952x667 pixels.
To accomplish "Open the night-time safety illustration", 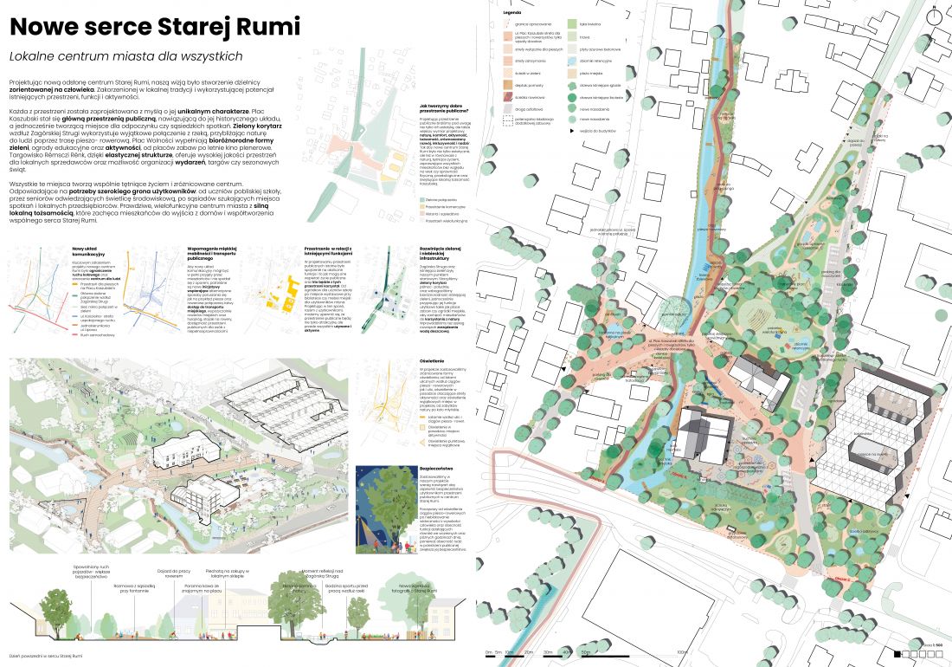I will [387, 509].
